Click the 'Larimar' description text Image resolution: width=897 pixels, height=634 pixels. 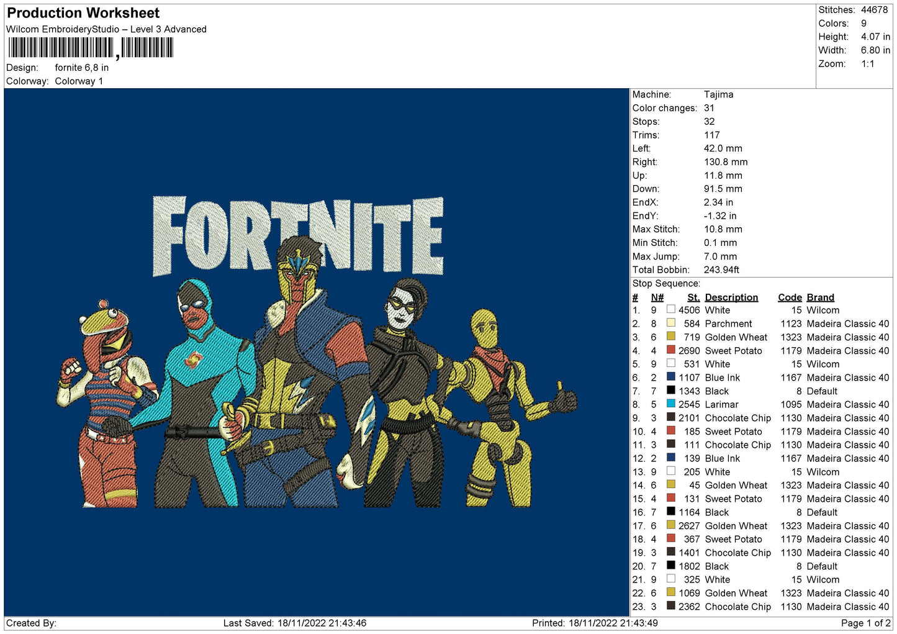[721, 404]
